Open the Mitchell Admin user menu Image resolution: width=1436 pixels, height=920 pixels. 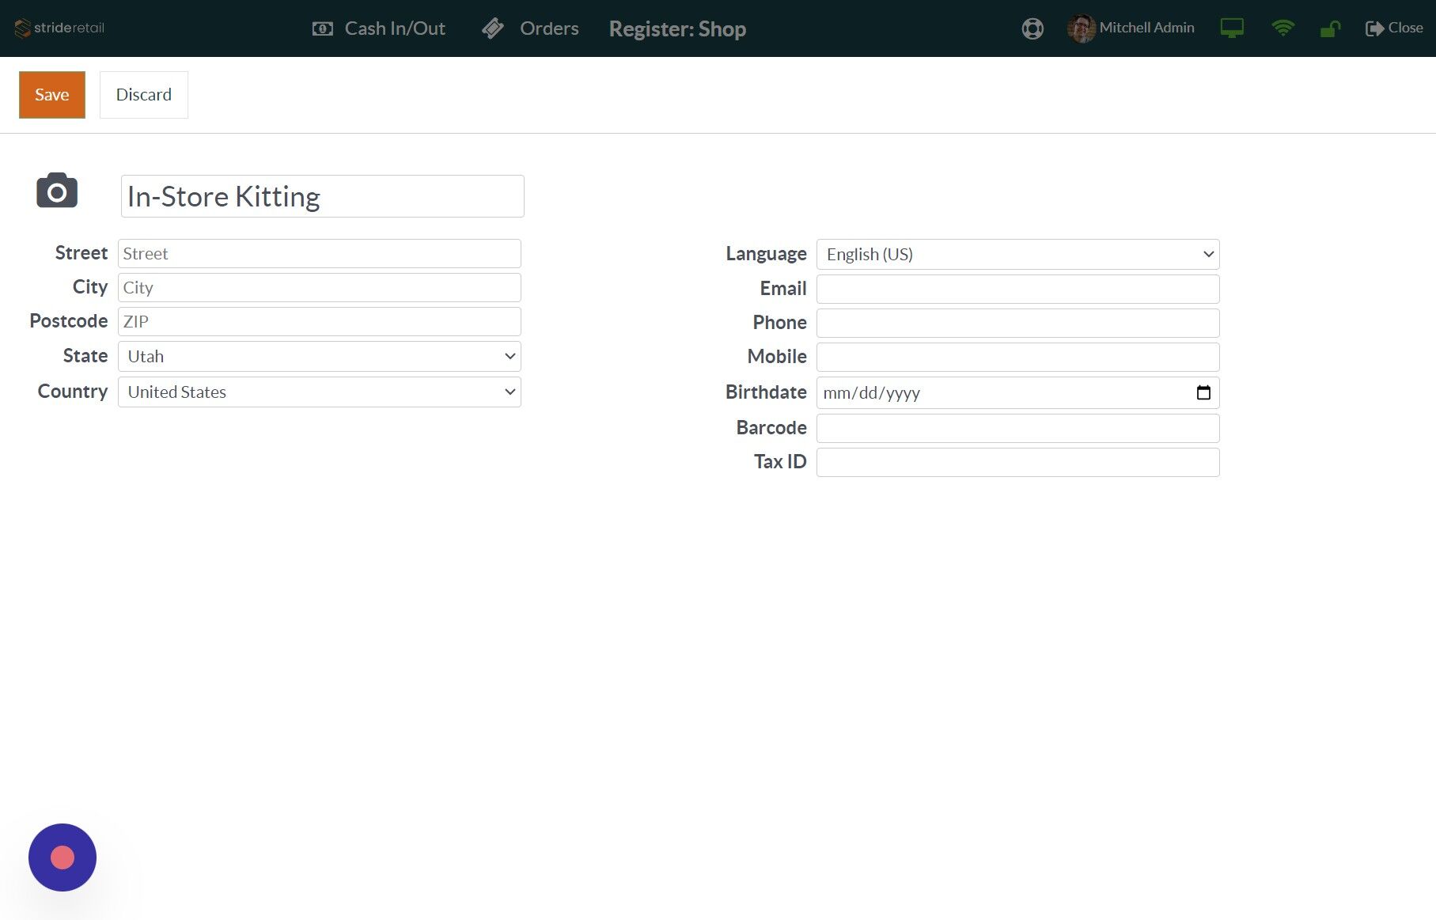pyautogui.click(x=1146, y=28)
